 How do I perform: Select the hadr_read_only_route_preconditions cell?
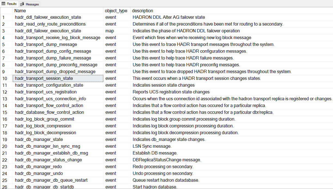click(x=50, y=24)
